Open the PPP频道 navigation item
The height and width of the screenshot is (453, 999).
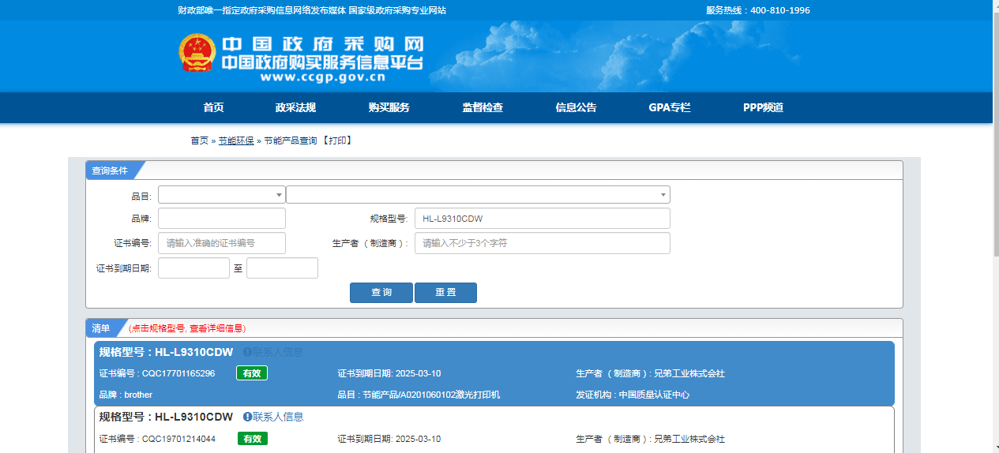point(763,108)
